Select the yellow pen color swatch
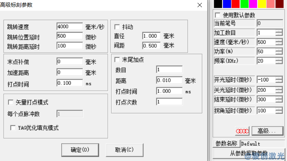This screenshot has width=287, height=161. pyautogui.click(x=262, y=4)
